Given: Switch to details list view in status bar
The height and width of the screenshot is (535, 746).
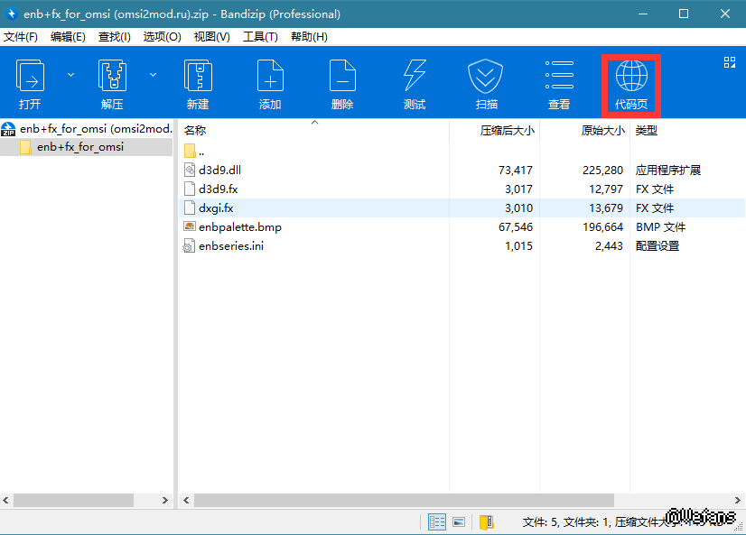Looking at the screenshot, I should (x=437, y=521).
